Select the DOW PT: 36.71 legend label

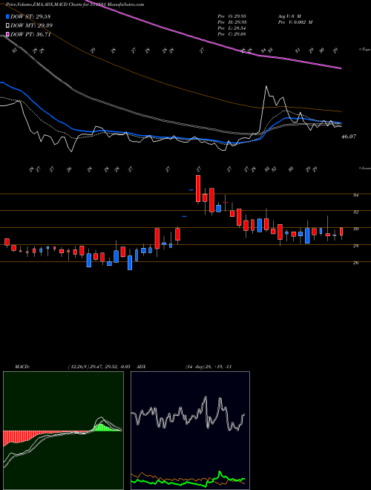30,34
